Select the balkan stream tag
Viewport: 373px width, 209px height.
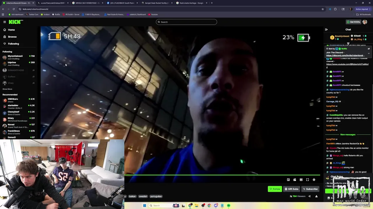coord(132,196)
